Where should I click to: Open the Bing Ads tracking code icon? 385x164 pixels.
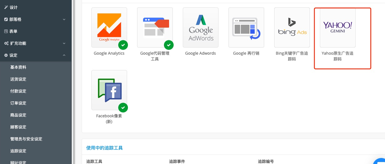pos(292,27)
